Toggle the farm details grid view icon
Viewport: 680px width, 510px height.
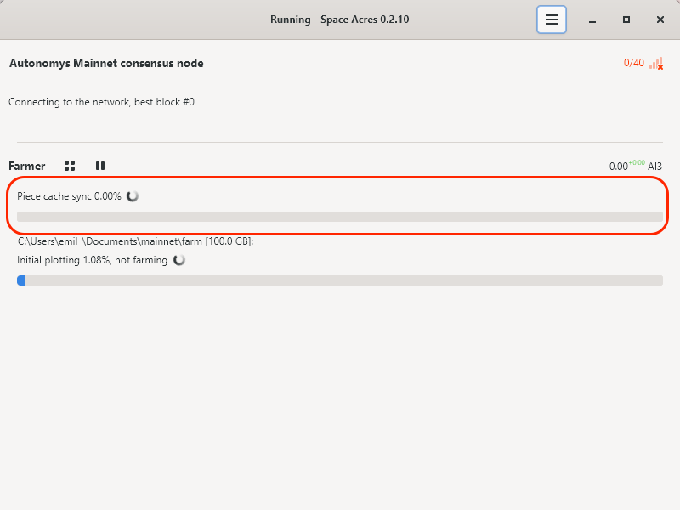70,166
